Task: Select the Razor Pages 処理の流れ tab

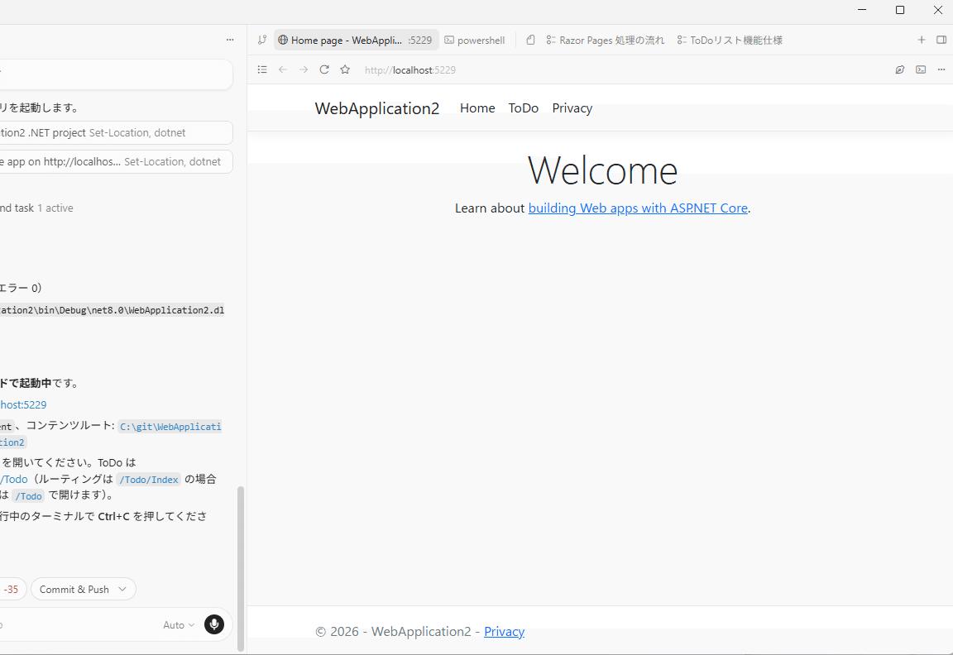Action: (606, 40)
